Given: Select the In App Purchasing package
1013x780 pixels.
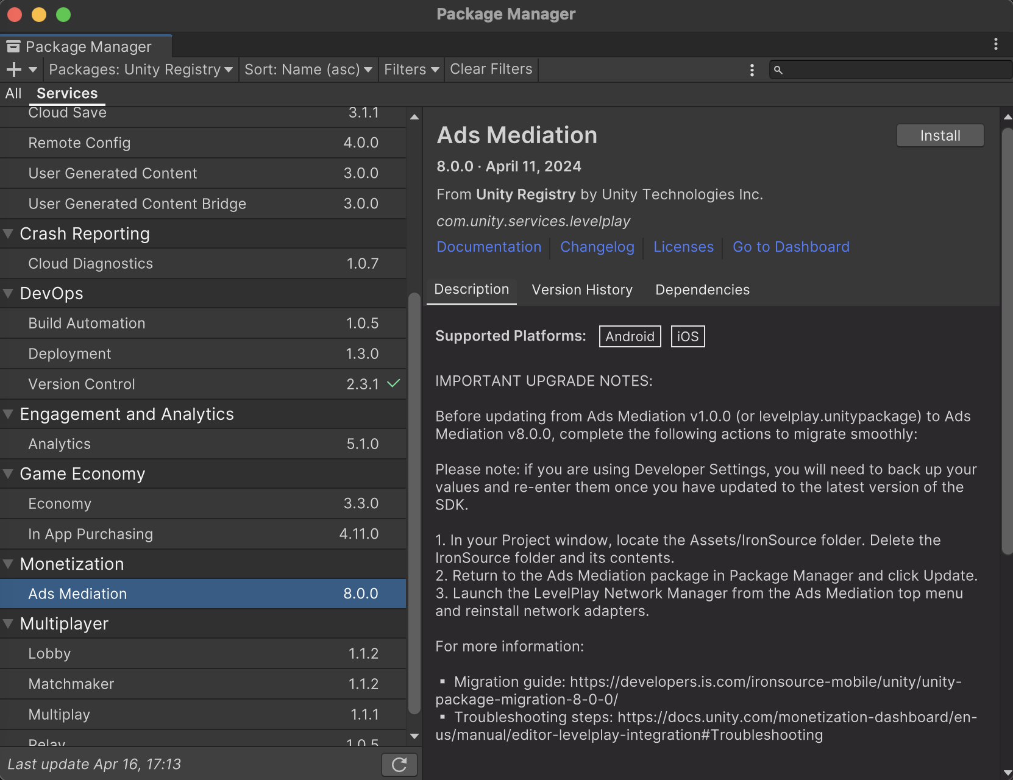Looking at the screenshot, I should pyautogui.click(x=203, y=534).
